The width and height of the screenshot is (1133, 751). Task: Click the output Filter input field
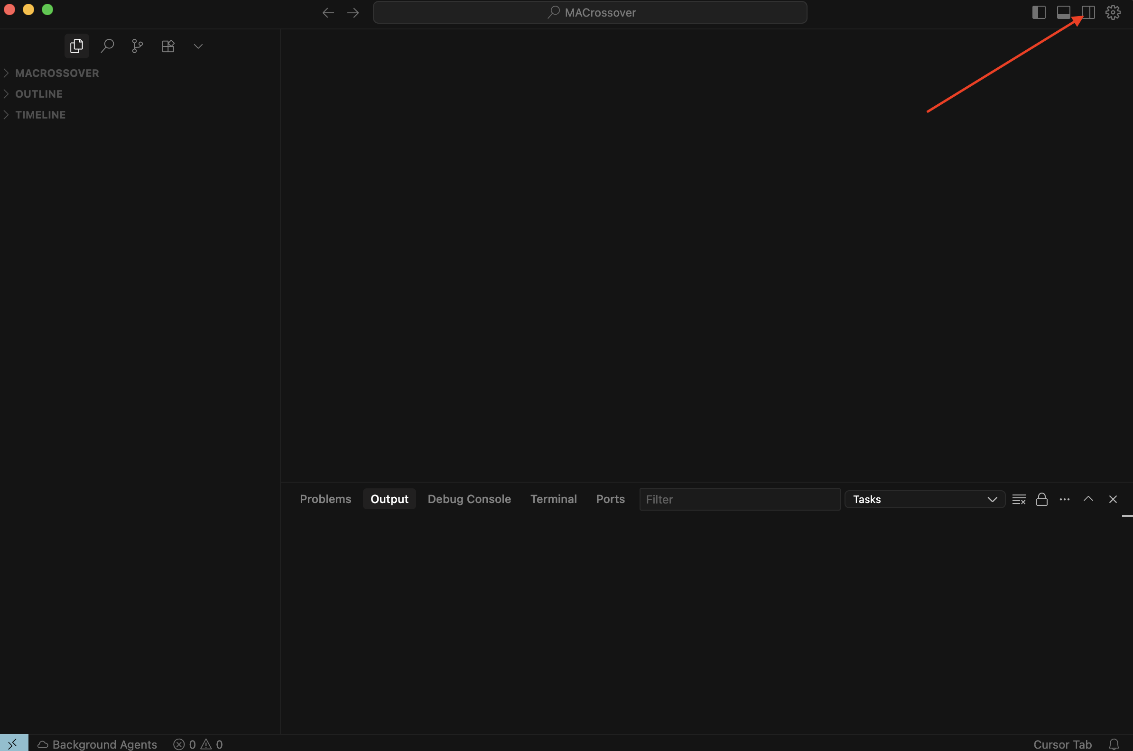[x=739, y=499]
